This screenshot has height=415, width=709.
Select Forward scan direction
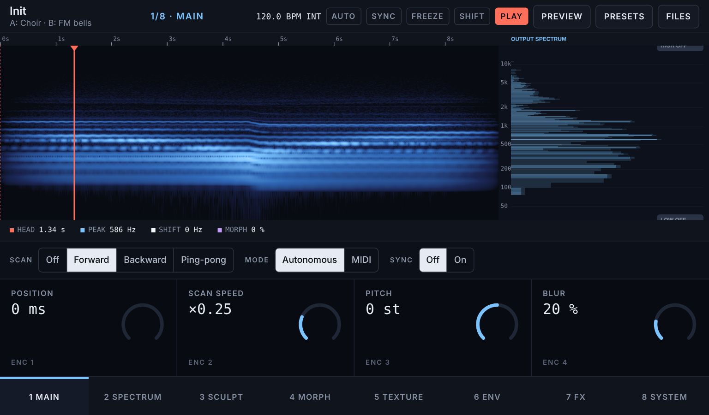(91, 260)
